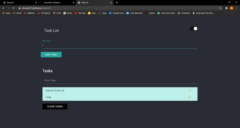The width and height of the screenshot is (240, 128).
Task: Click the address bar URL
Action: pos(36,8)
